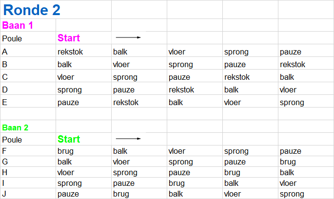Screen dimensions: 334x199
Task: Click pauze cell in row B
Action: (x=250, y=64)
